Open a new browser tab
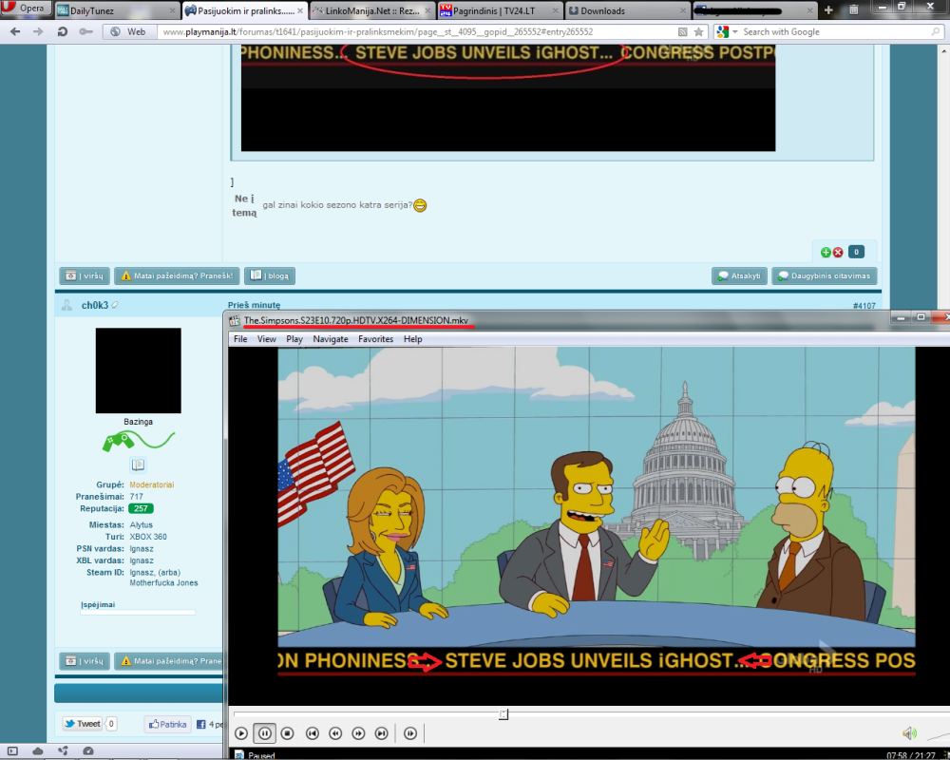This screenshot has width=950, height=760. coord(828,10)
